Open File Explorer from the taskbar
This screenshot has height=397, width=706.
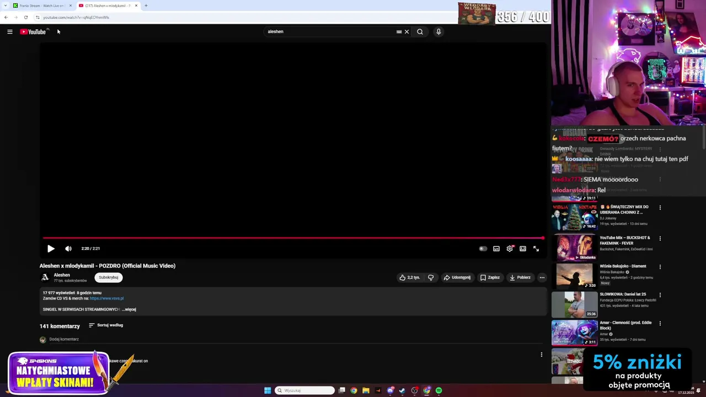click(366, 390)
